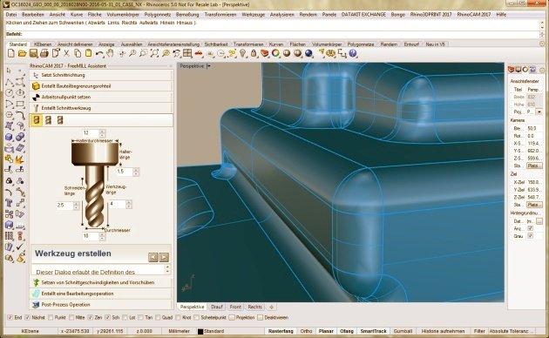549x338 pixels.
Task: Increase the Halterdurchmesser value stepper
Action: point(102,132)
